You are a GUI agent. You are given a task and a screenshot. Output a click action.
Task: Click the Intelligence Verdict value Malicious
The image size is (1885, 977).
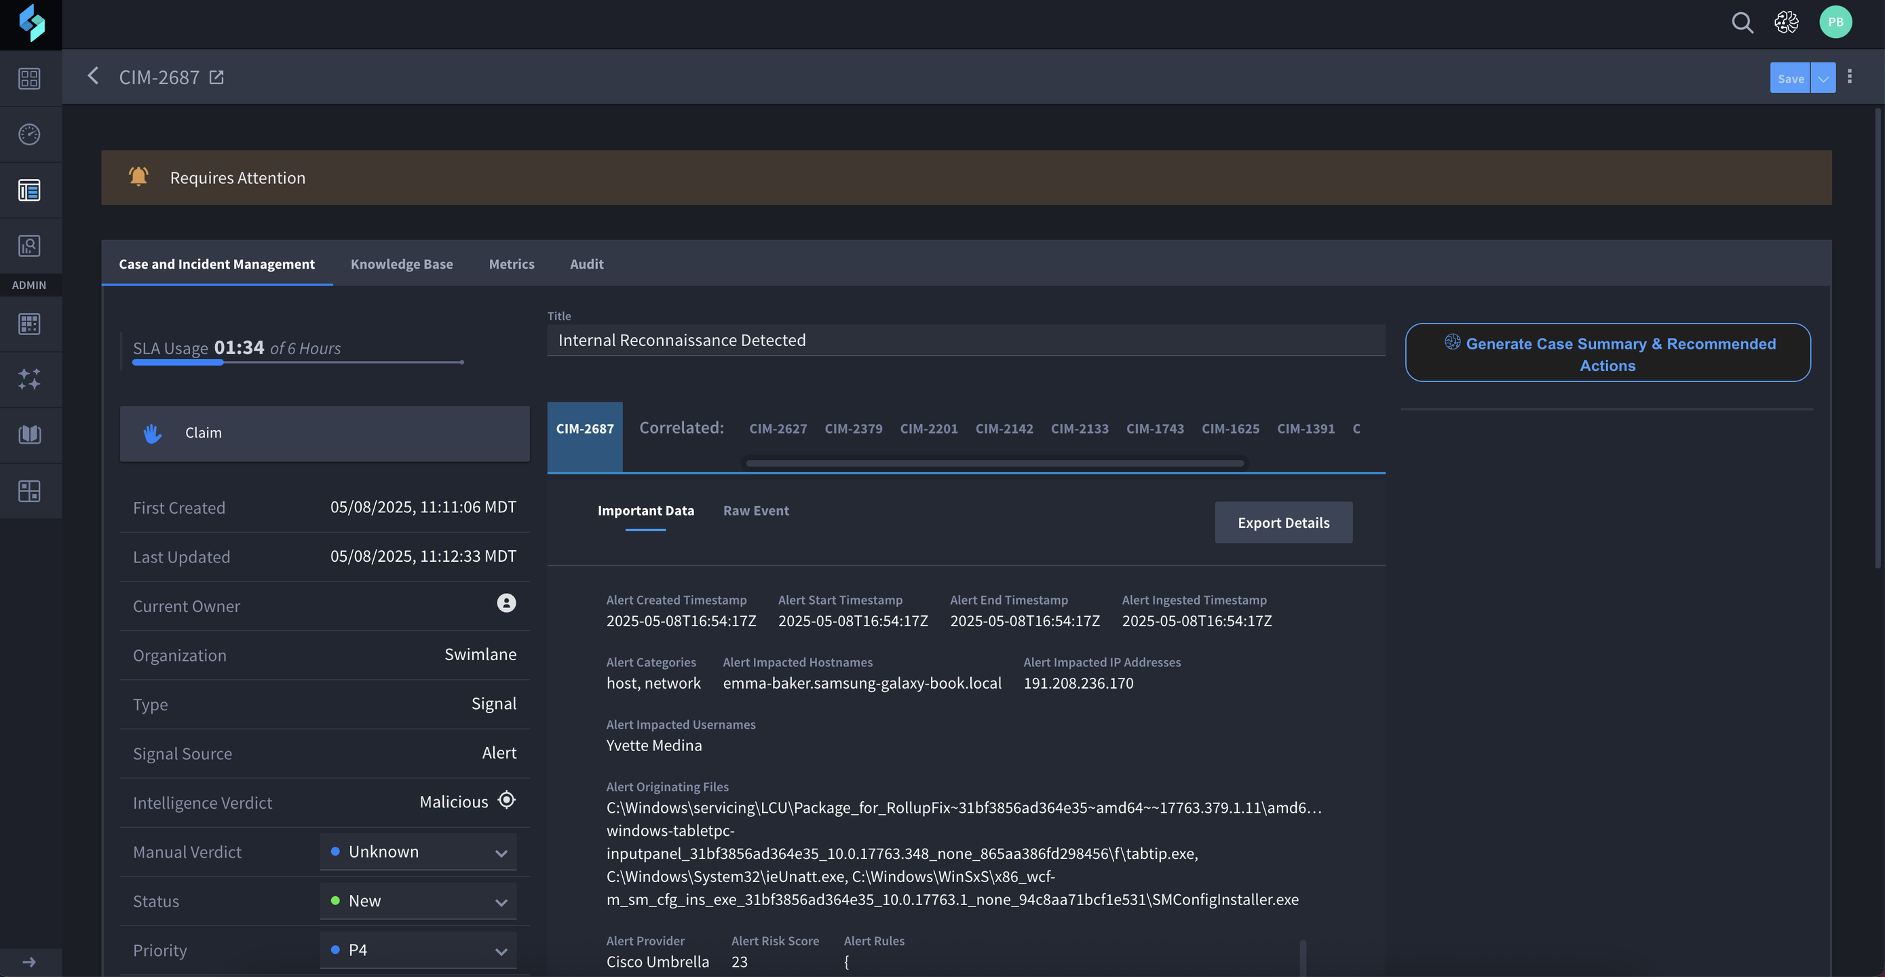454,801
